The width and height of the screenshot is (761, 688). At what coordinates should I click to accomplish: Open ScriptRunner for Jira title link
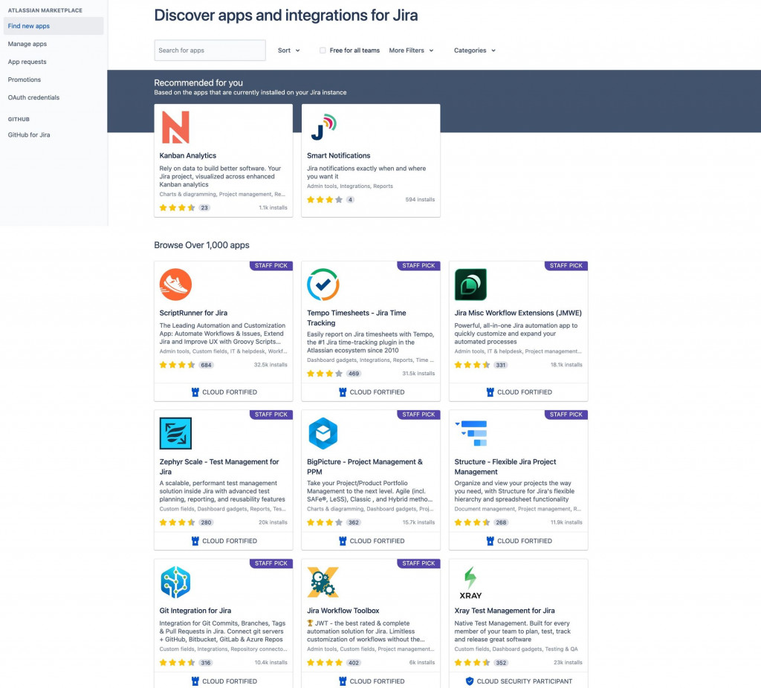(x=193, y=313)
